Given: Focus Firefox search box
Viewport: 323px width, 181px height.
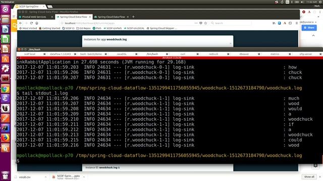Looking at the screenshot, I should (231, 23).
